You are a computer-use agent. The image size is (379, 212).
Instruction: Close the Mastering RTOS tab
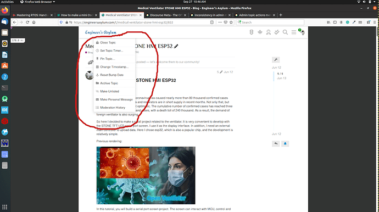tap(52, 15)
